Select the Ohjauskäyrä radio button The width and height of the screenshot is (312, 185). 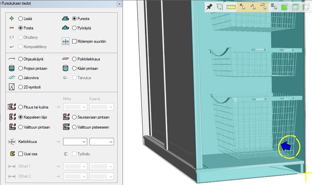[x=20, y=59]
